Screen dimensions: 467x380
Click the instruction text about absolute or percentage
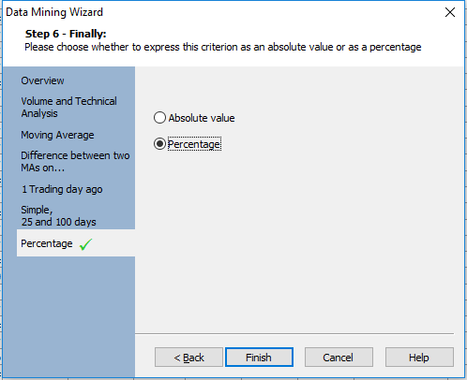point(223,47)
